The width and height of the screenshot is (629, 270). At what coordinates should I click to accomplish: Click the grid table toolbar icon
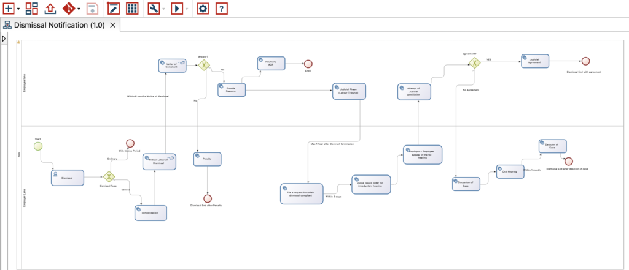tap(132, 9)
